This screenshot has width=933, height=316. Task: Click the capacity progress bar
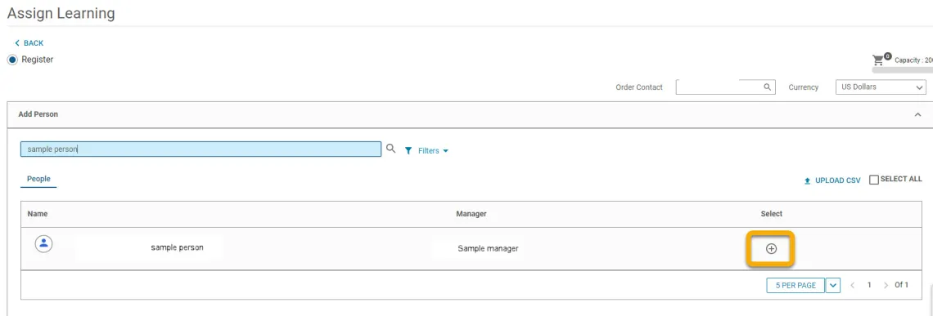902,70
